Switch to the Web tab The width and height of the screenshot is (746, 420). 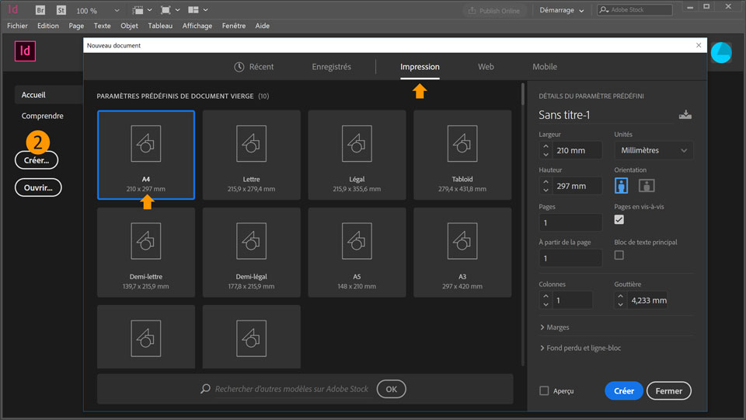click(x=486, y=67)
